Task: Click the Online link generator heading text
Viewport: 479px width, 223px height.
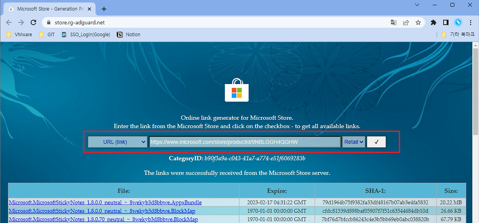Action: pos(237,117)
